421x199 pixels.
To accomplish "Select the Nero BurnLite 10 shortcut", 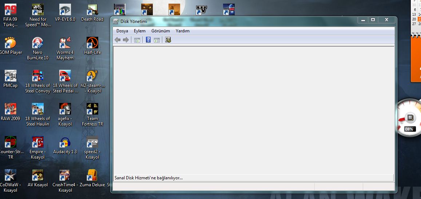I will point(37,43).
